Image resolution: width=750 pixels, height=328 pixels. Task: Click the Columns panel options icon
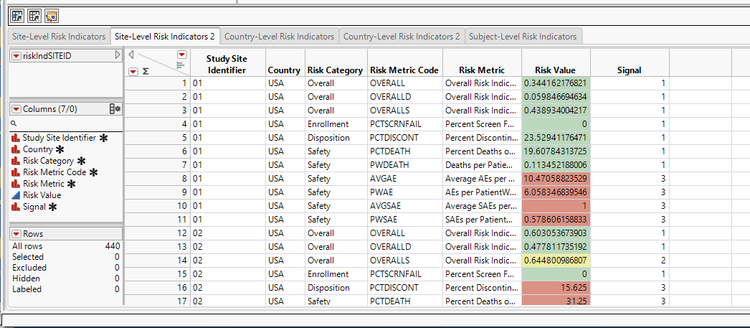[x=115, y=108]
